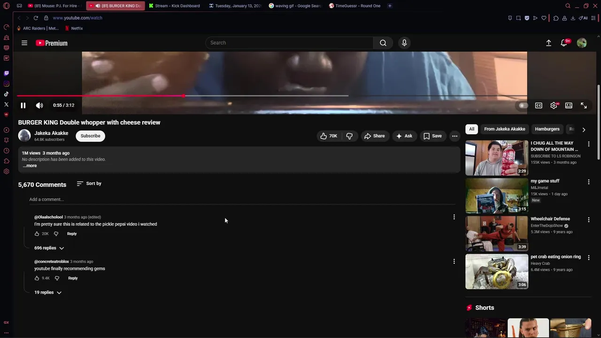Viewport: 601px width, 338px height.
Task: Click the toolbar extensions puzzle icon
Action: point(556,18)
